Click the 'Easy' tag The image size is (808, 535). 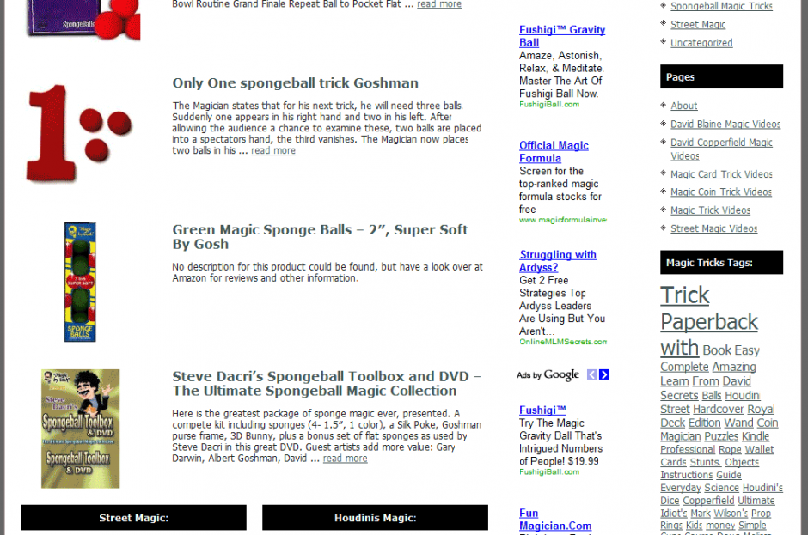tap(747, 350)
